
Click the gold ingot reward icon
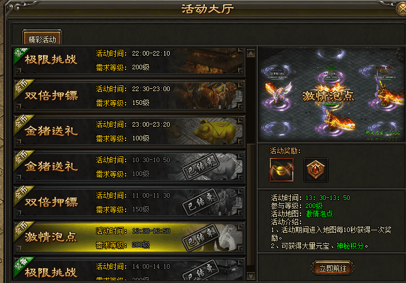282,170
